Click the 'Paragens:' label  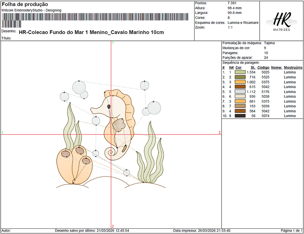click(230, 53)
